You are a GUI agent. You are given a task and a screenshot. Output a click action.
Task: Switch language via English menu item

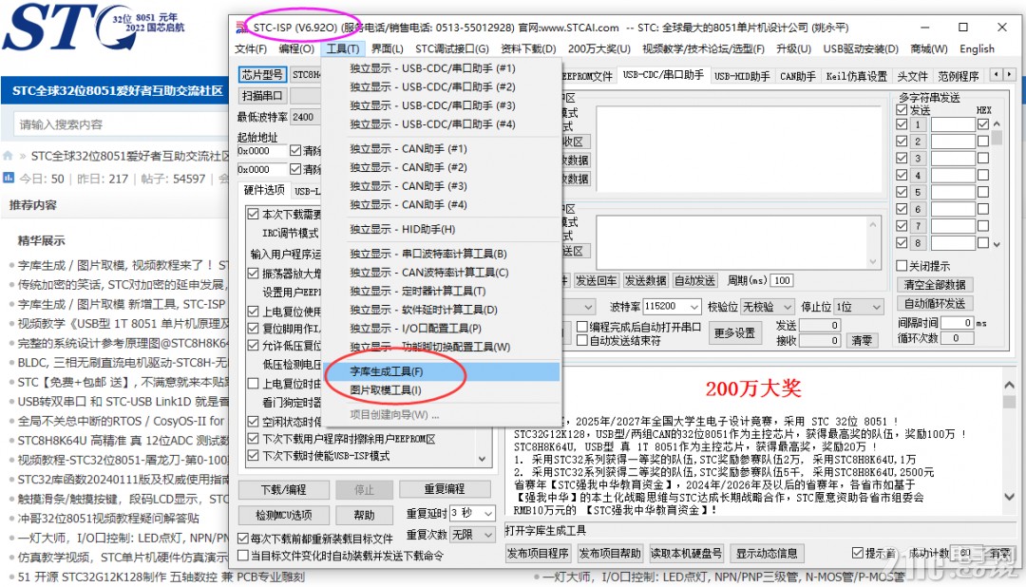coord(977,48)
